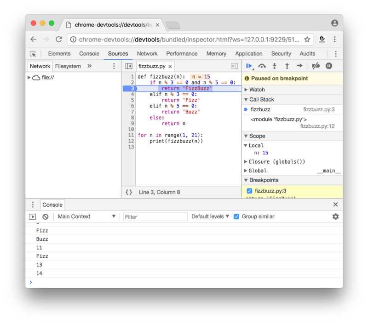Click the console Filter input field
The width and height of the screenshot is (368, 324).
point(155,216)
